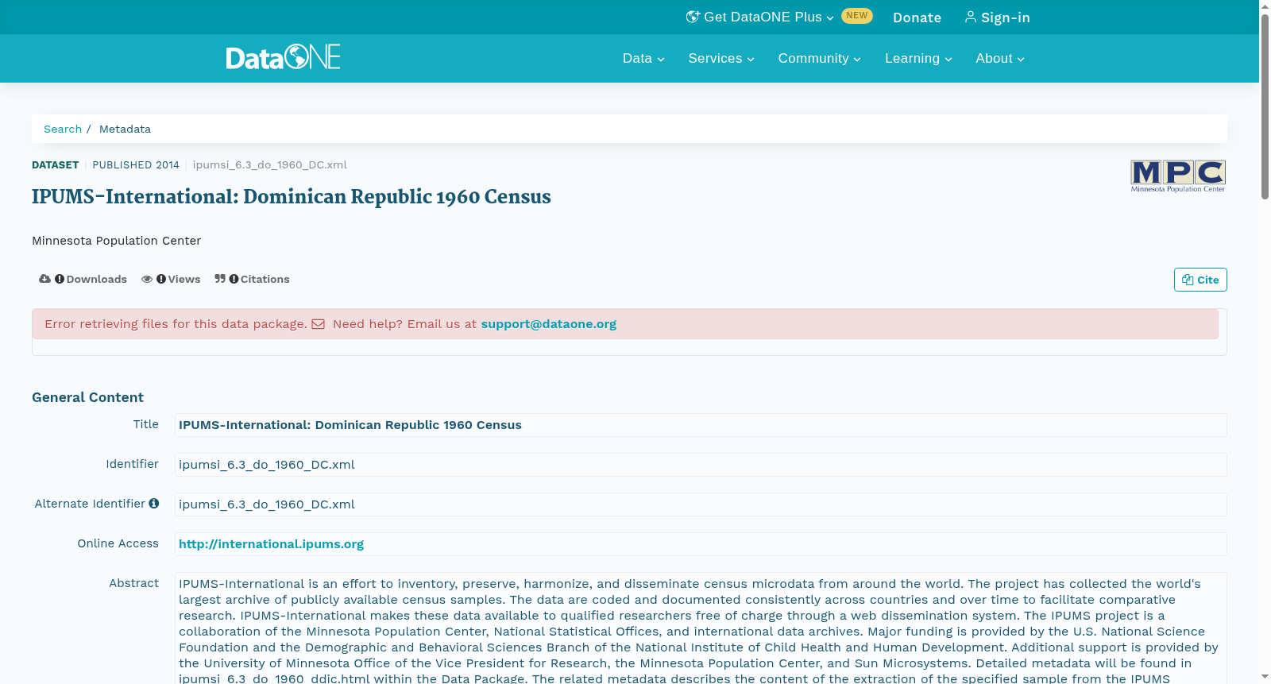
Task: Click the Alternate Identifier field value
Action: [701, 504]
